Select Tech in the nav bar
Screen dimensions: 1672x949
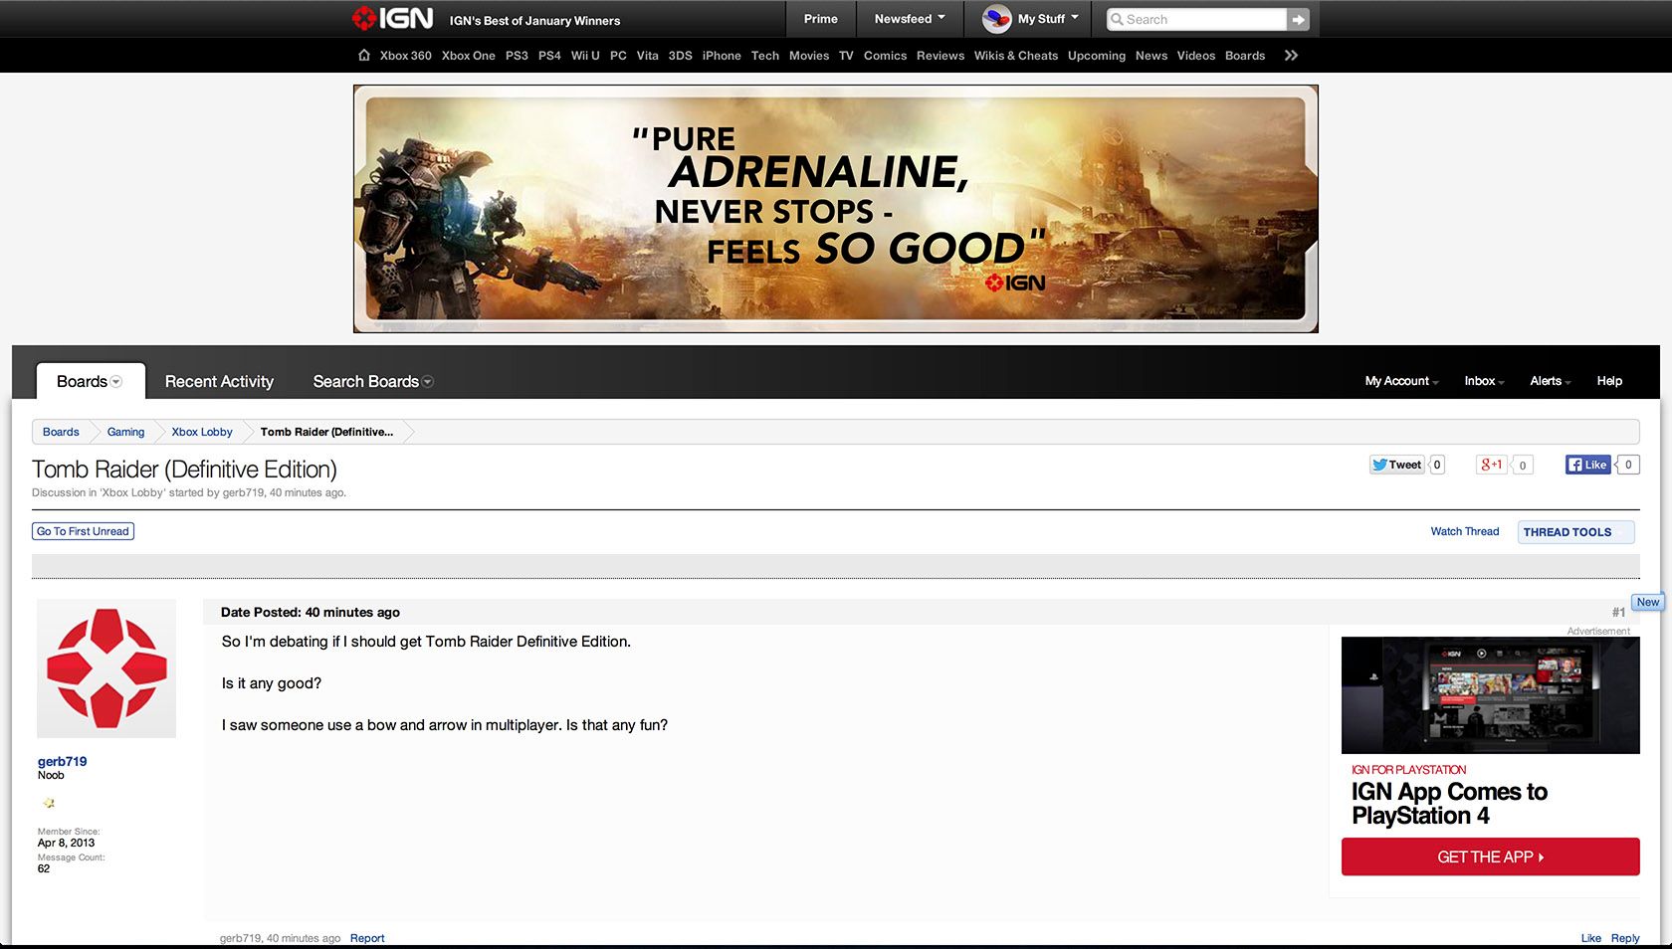click(765, 56)
